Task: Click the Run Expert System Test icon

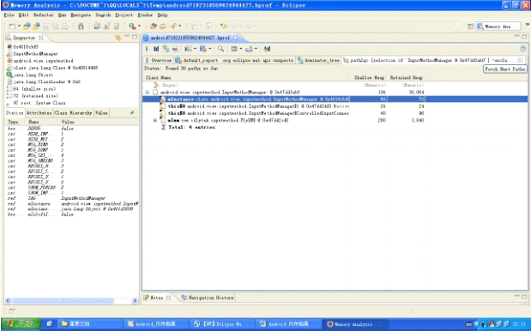Action: tap(188, 49)
